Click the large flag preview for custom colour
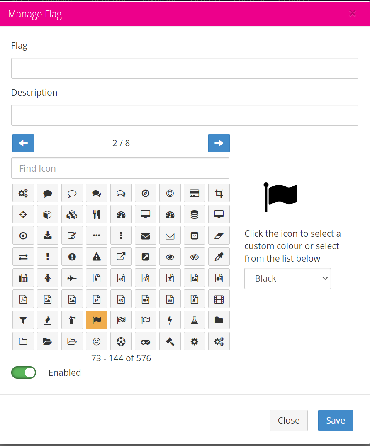The image size is (370, 446). (x=281, y=197)
